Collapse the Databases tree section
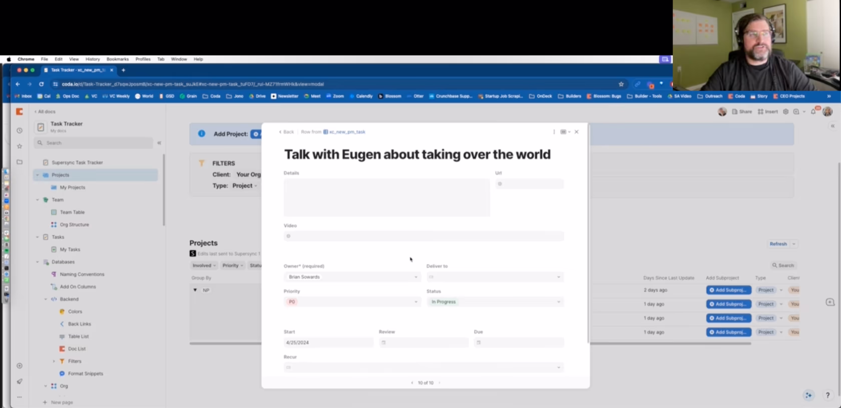This screenshot has height=408, width=841. (x=38, y=262)
